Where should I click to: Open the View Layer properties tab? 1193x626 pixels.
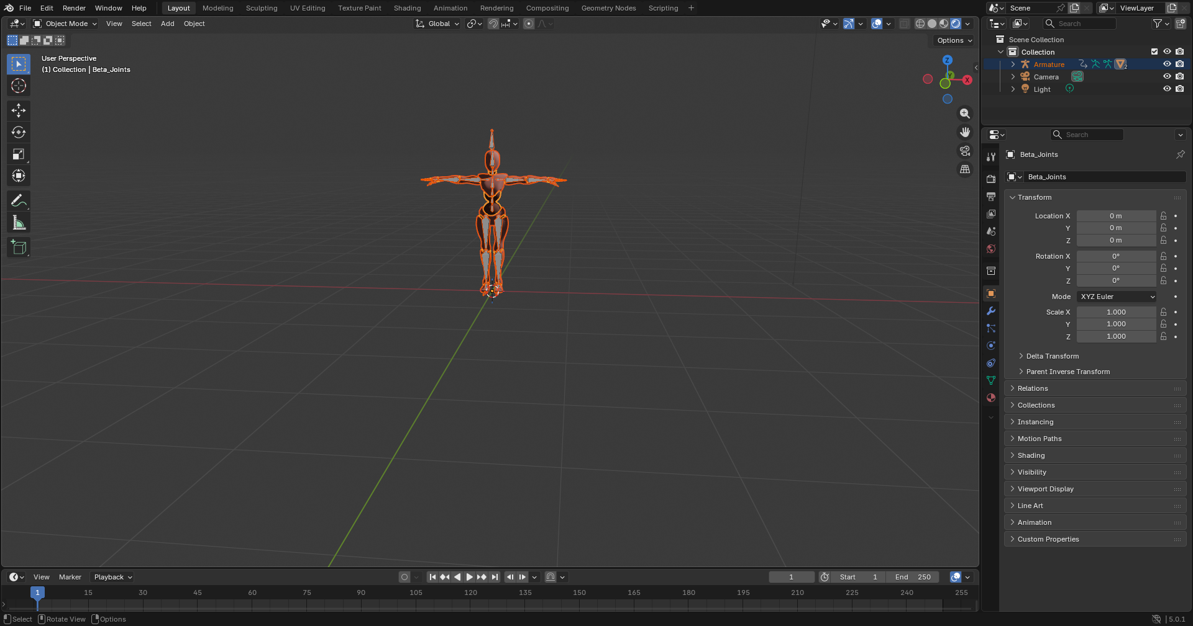[x=991, y=214]
